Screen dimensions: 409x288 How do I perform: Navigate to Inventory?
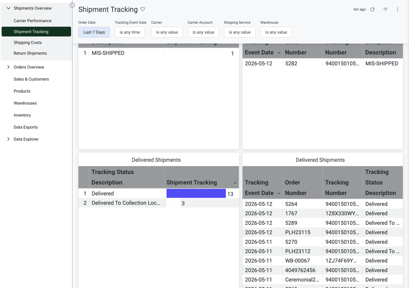[x=22, y=115]
